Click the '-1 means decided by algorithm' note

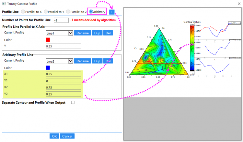click(x=93, y=20)
